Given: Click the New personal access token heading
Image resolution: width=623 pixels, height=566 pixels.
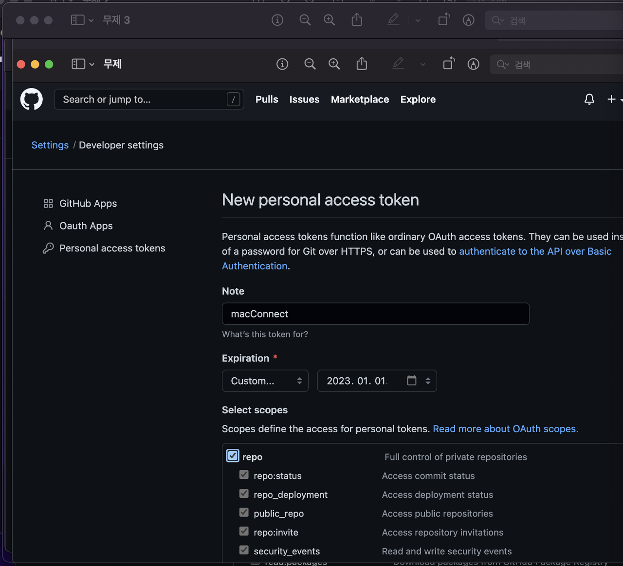Looking at the screenshot, I should (320, 200).
